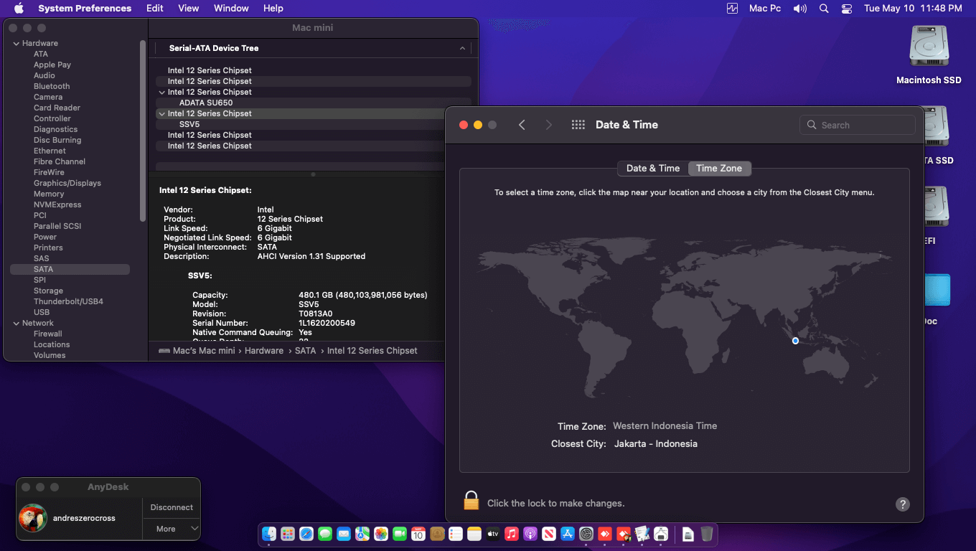Open the Date & Time help button
The image size is (976, 551).
tap(903, 504)
